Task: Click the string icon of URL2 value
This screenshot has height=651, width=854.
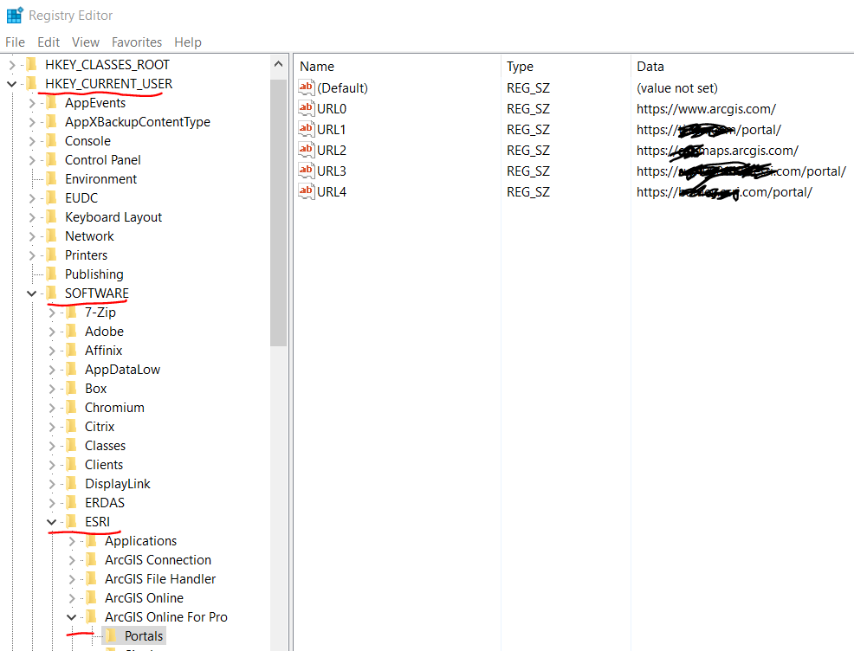Action: (306, 150)
